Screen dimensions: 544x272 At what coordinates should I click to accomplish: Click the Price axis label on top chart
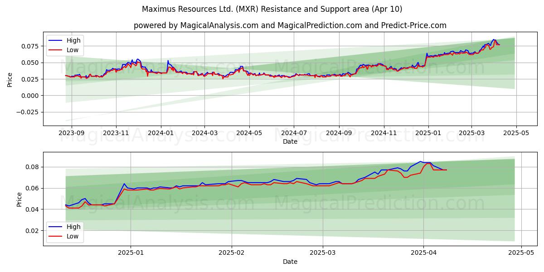click(10, 79)
